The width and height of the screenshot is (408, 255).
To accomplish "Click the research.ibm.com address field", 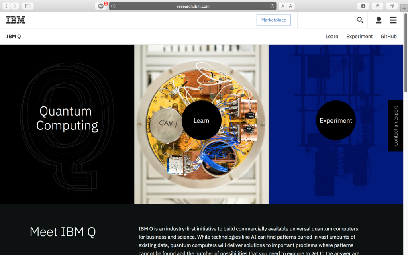I will [x=193, y=6].
